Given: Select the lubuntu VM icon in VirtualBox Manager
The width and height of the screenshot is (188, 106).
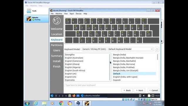Looking at the screenshot, I should click(29, 19).
